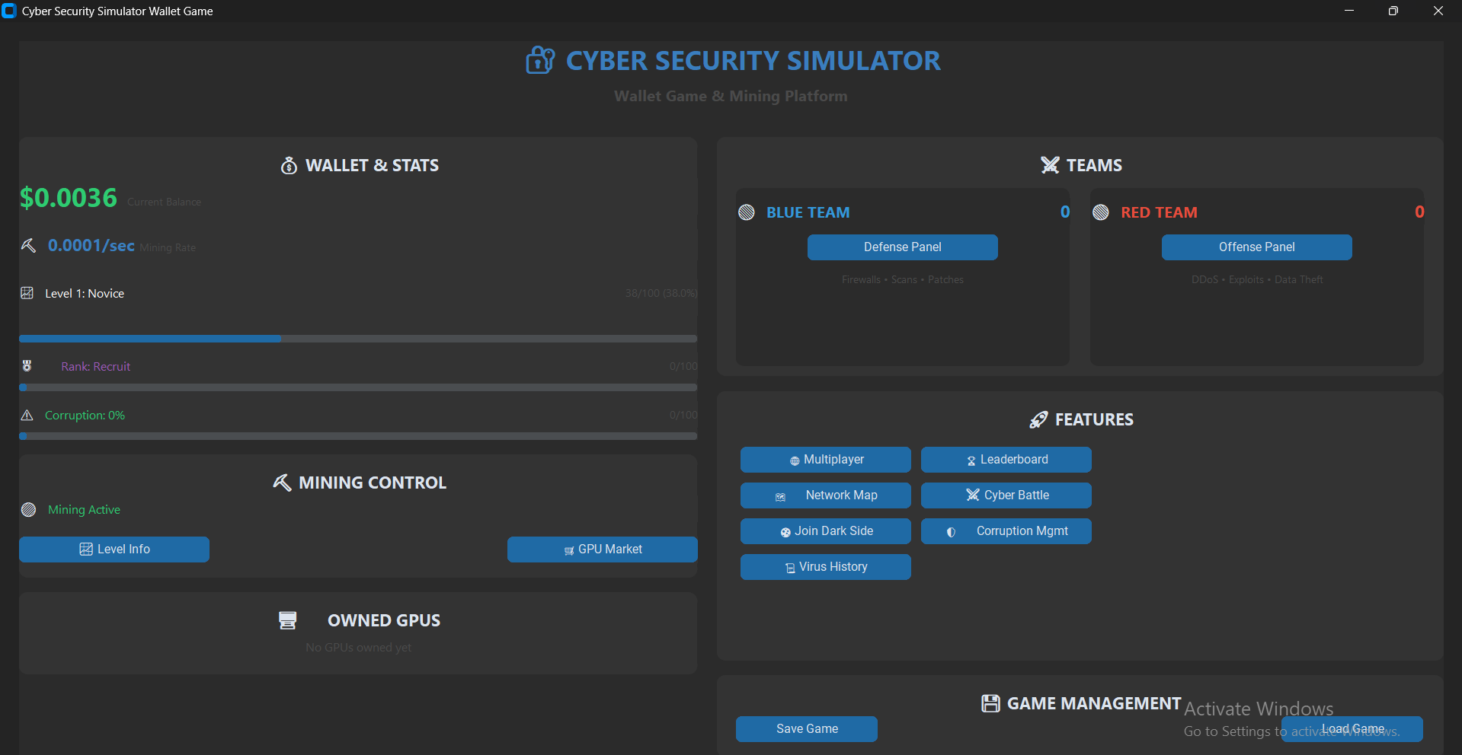1462x755 pixels.
Task: Click the crossed swords icon beside Teams
Action: 1050,165
